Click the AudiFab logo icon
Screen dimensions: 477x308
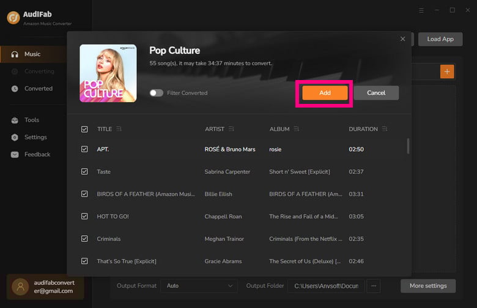[13, 18]
